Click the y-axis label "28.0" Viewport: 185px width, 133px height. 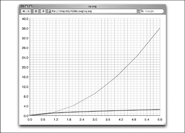pyautogui.click(x=25, y=48)
